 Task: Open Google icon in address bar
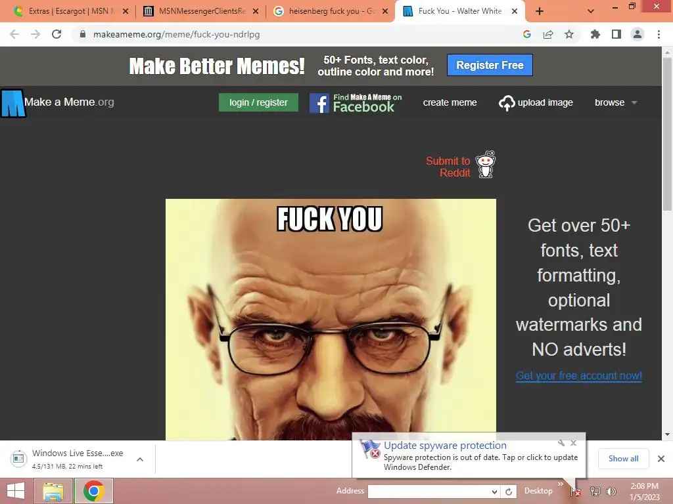[527, 34]
